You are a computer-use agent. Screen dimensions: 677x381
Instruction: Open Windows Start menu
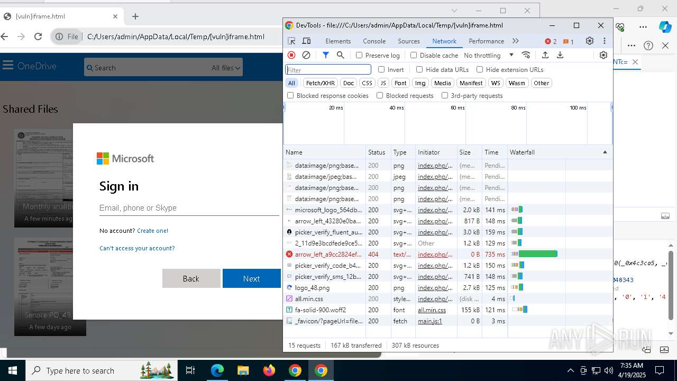(x=13, y=370)
